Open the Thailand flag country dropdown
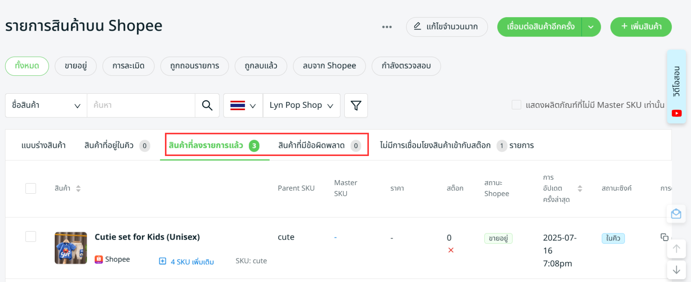Image resolution: width=691 pixels, height=282 pixels. click(x=243, y=105)
